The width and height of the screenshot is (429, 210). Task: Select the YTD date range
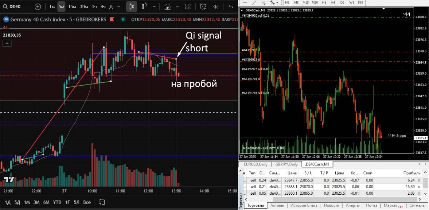point(57,202)
